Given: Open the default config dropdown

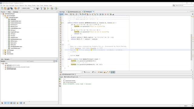Looking at the screenshot, I should pyautogui.click(x=35, y=8).
